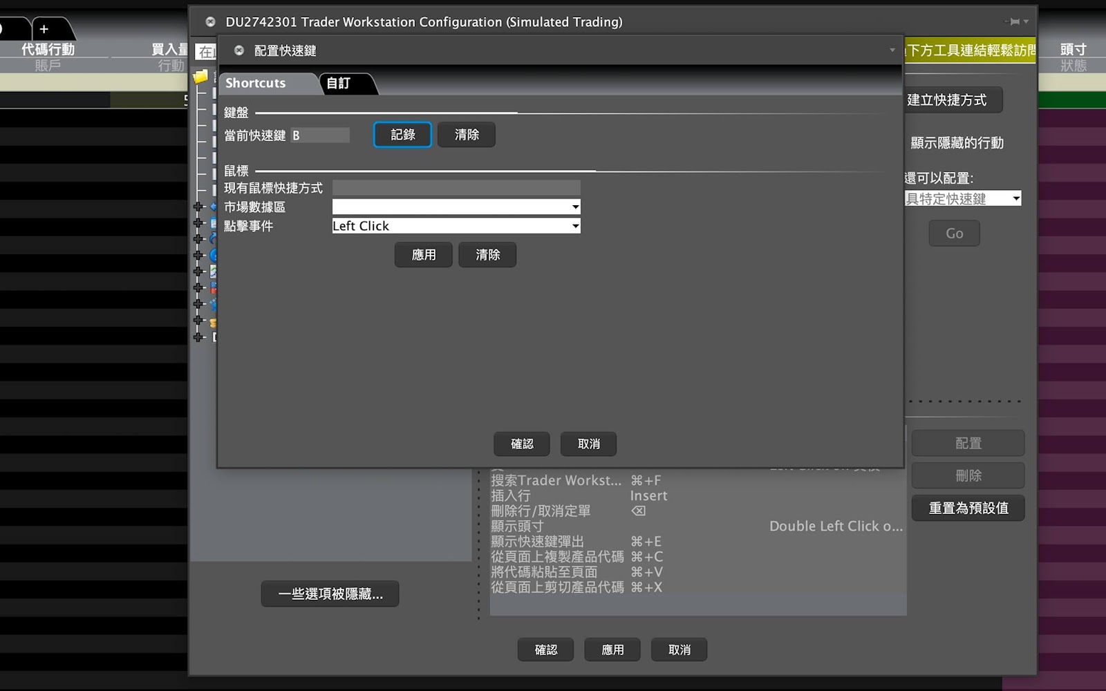This screenshot has height=691, width=1106.
Task: Click the 鍵盤 section heading
Action: coord(236,112)
